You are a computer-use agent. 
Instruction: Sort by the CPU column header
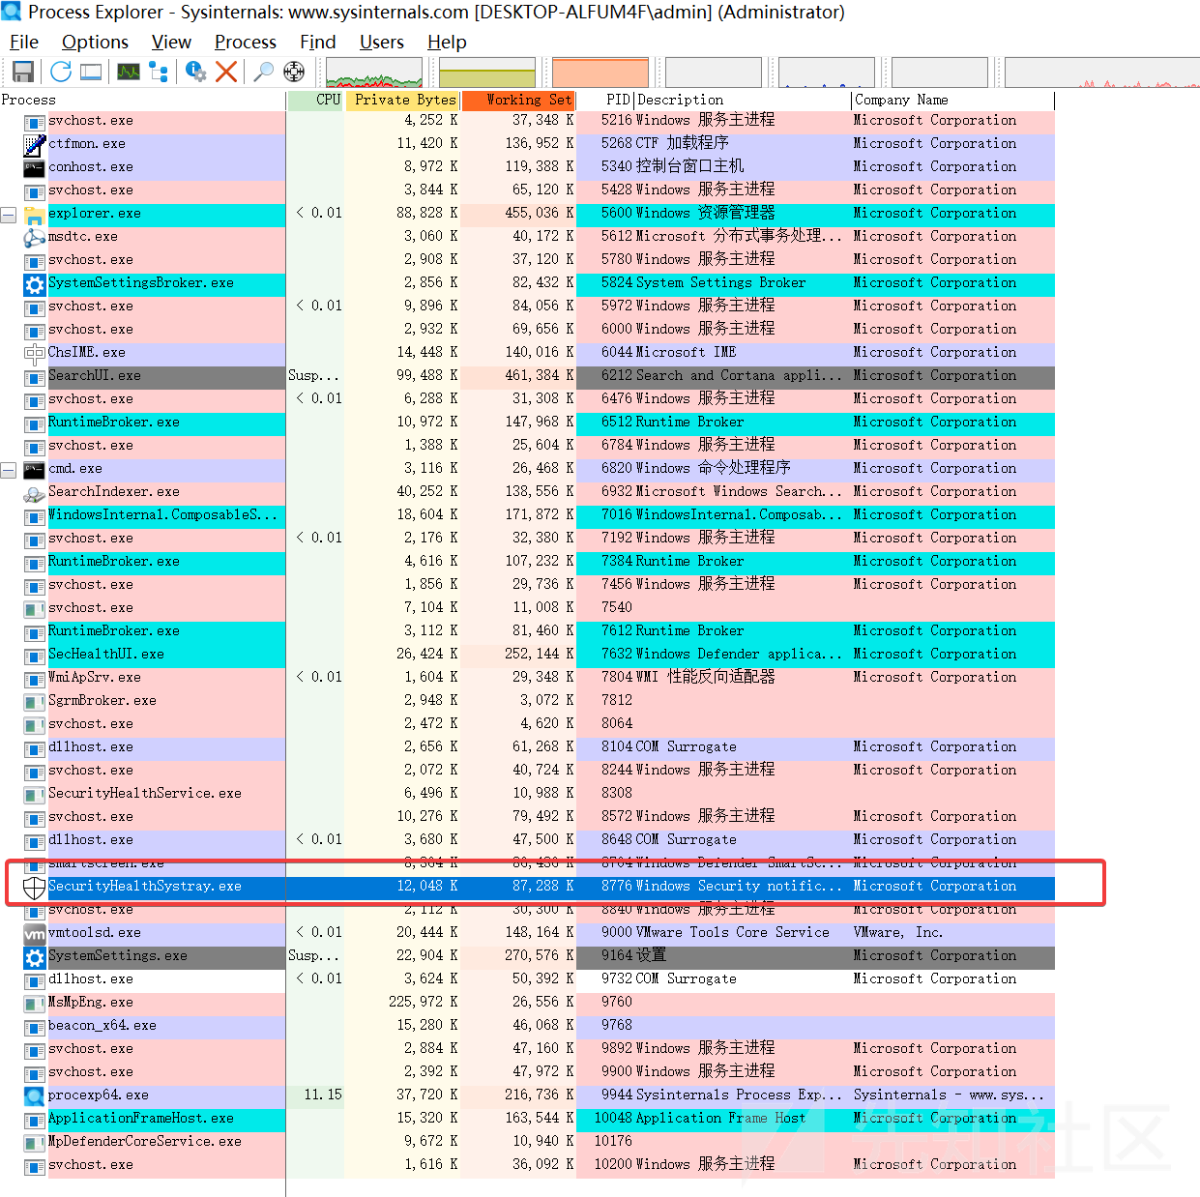point(316,100)
